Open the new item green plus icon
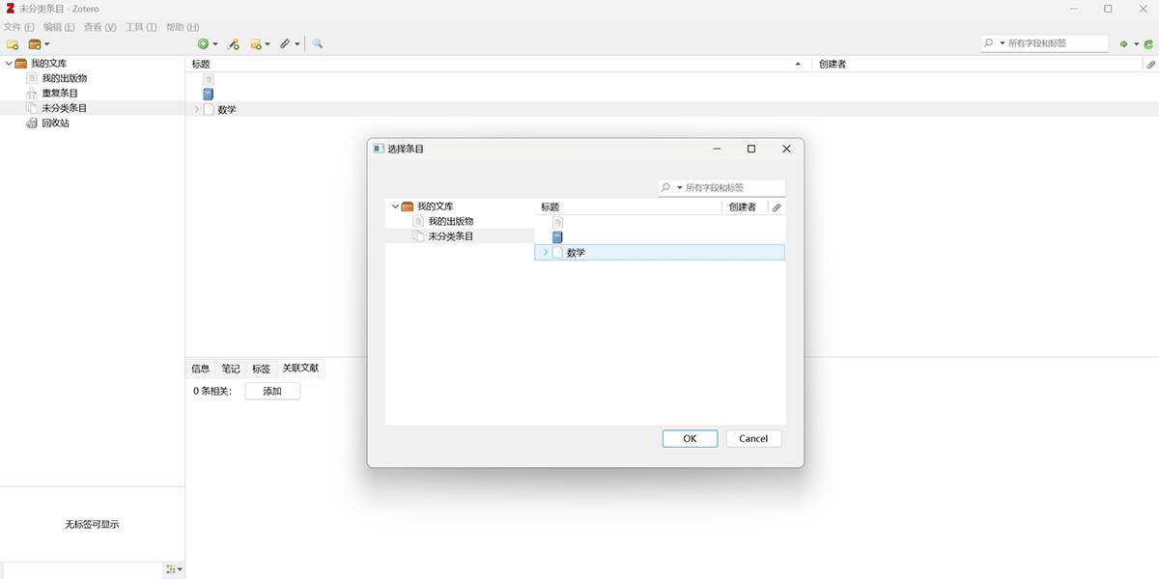This screenshot has width=1159, height=579. tap(204, 43)
